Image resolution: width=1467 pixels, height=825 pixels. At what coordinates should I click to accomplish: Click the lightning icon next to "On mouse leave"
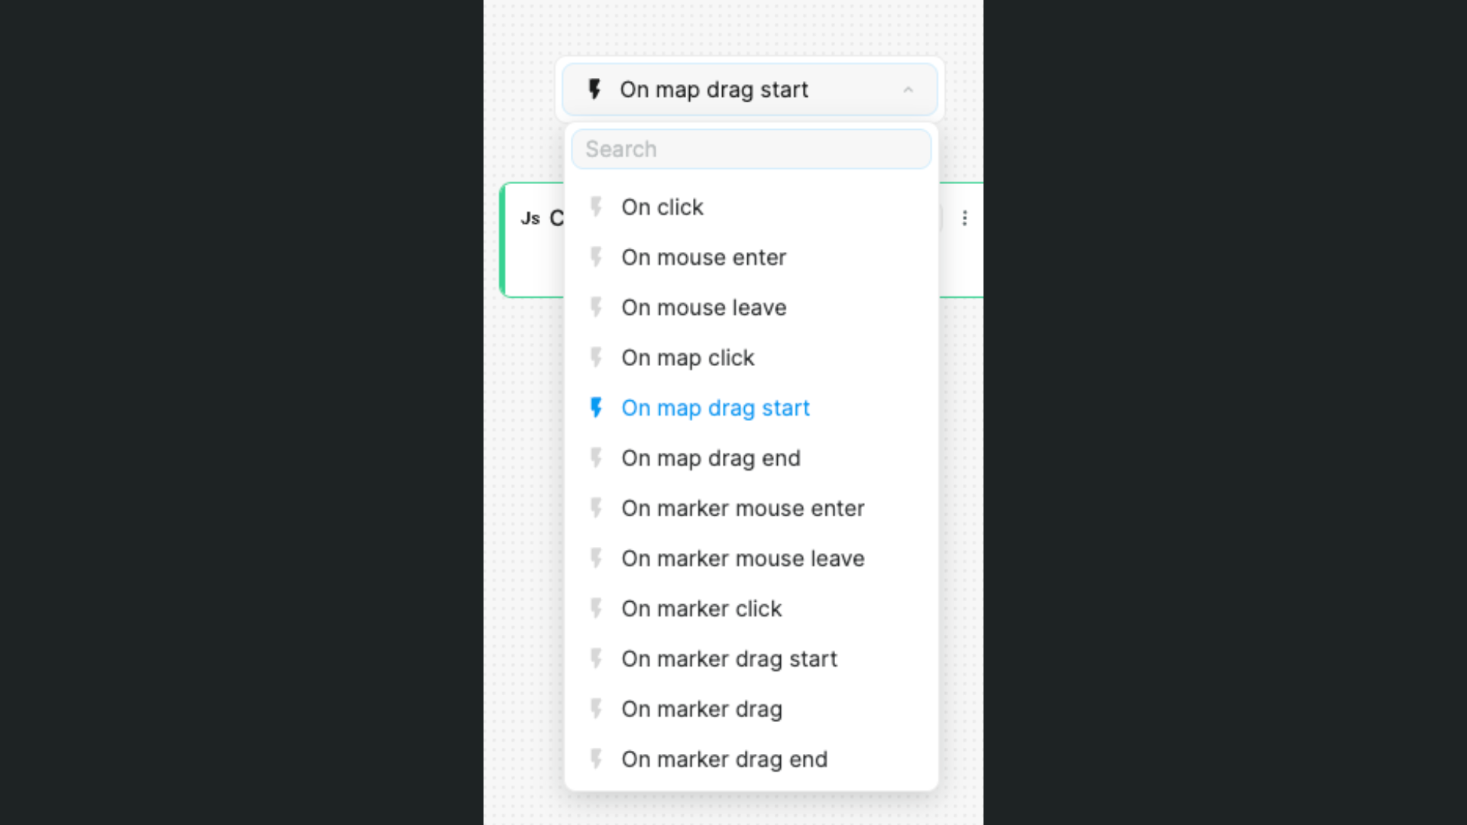pos(597,307)
